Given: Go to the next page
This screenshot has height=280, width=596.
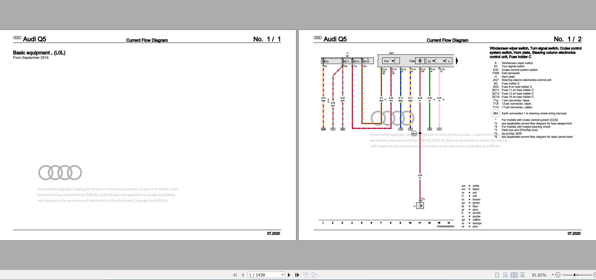Looking at the screenshot, I should (289, 275).
